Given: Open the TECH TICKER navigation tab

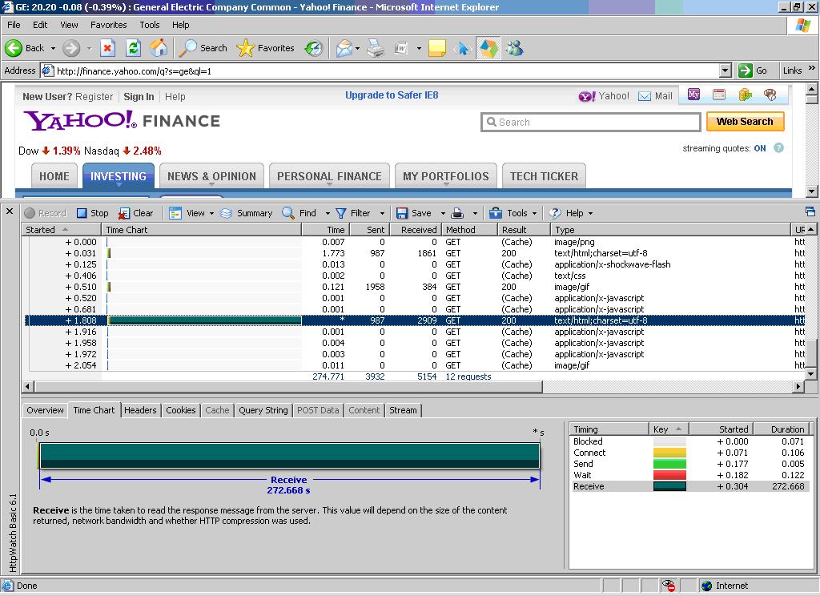Looking at the screenshot, I should pos(544,175).
